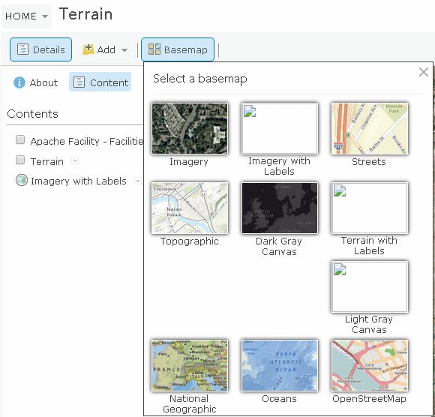Close the Select a basemap panel
Viewport: 435px width, 417px height.
pos(424,72)
